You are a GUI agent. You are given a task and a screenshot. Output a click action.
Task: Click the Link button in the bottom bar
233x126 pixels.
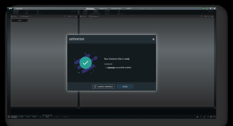click(x=57, y=117)
